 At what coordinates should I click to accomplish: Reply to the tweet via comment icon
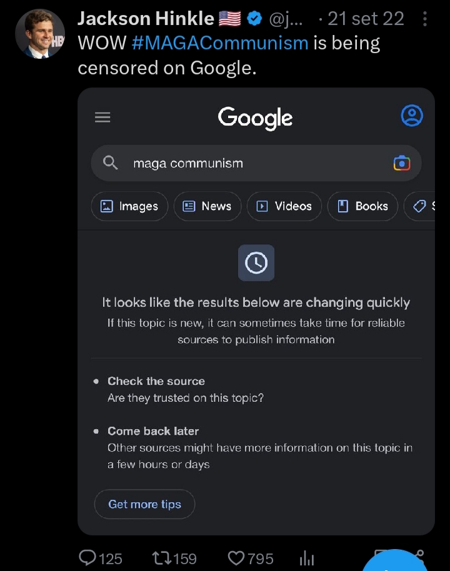(x=87, y=557)
